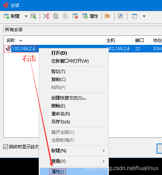Click the open folder toolbar icon
162x175 pixels.
[107, 16]
